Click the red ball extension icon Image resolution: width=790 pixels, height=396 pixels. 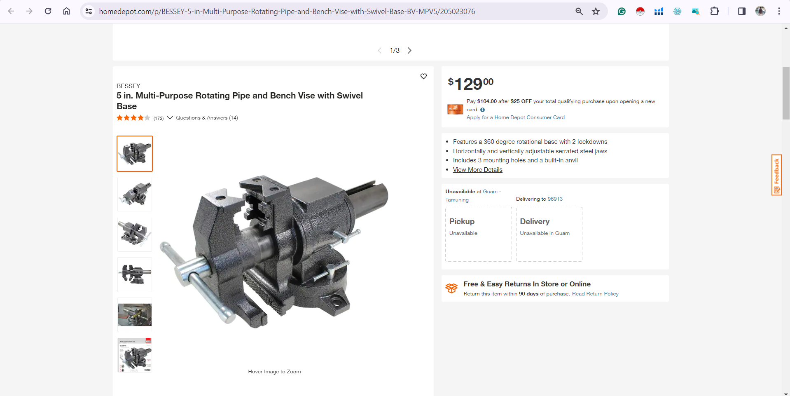coord(640,11)
